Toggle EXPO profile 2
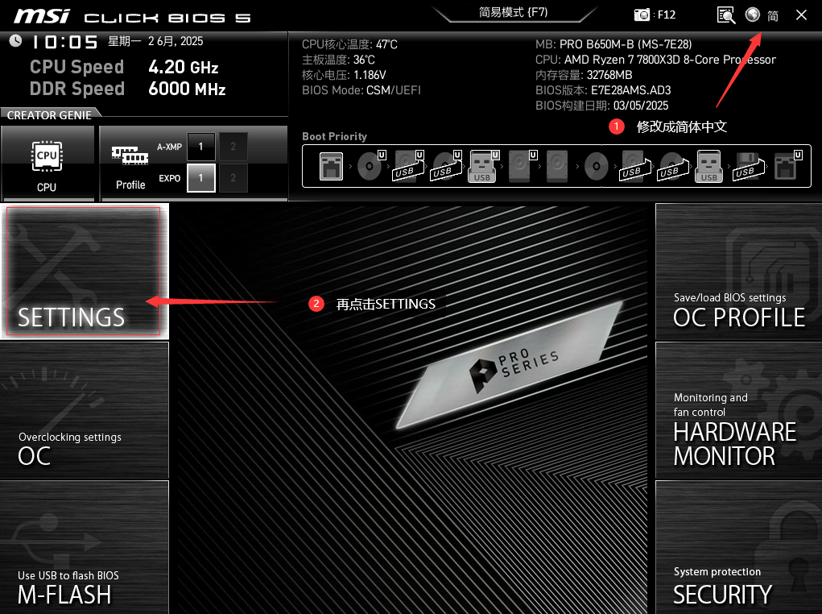822x614 pixels. point(233,178)
